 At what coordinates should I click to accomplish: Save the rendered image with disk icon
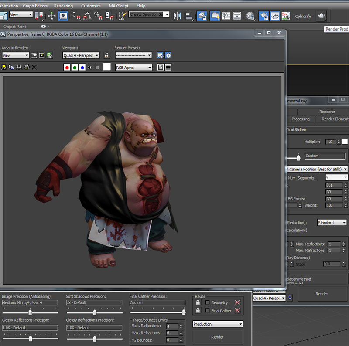(4, 68)
